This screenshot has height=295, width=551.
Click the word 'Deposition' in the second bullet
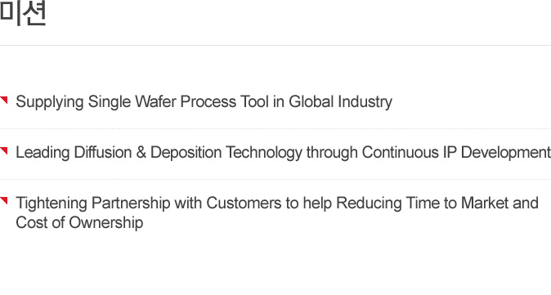point(186,153)
